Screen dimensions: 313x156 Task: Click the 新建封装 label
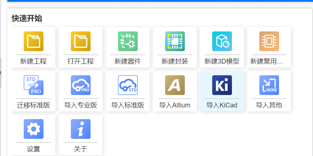[x=175, y=61]
